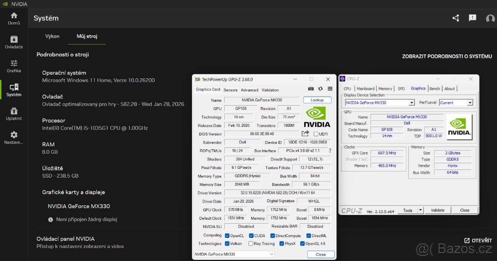Click Intel Core i5-1035G1 processor text

pos(95,128)
